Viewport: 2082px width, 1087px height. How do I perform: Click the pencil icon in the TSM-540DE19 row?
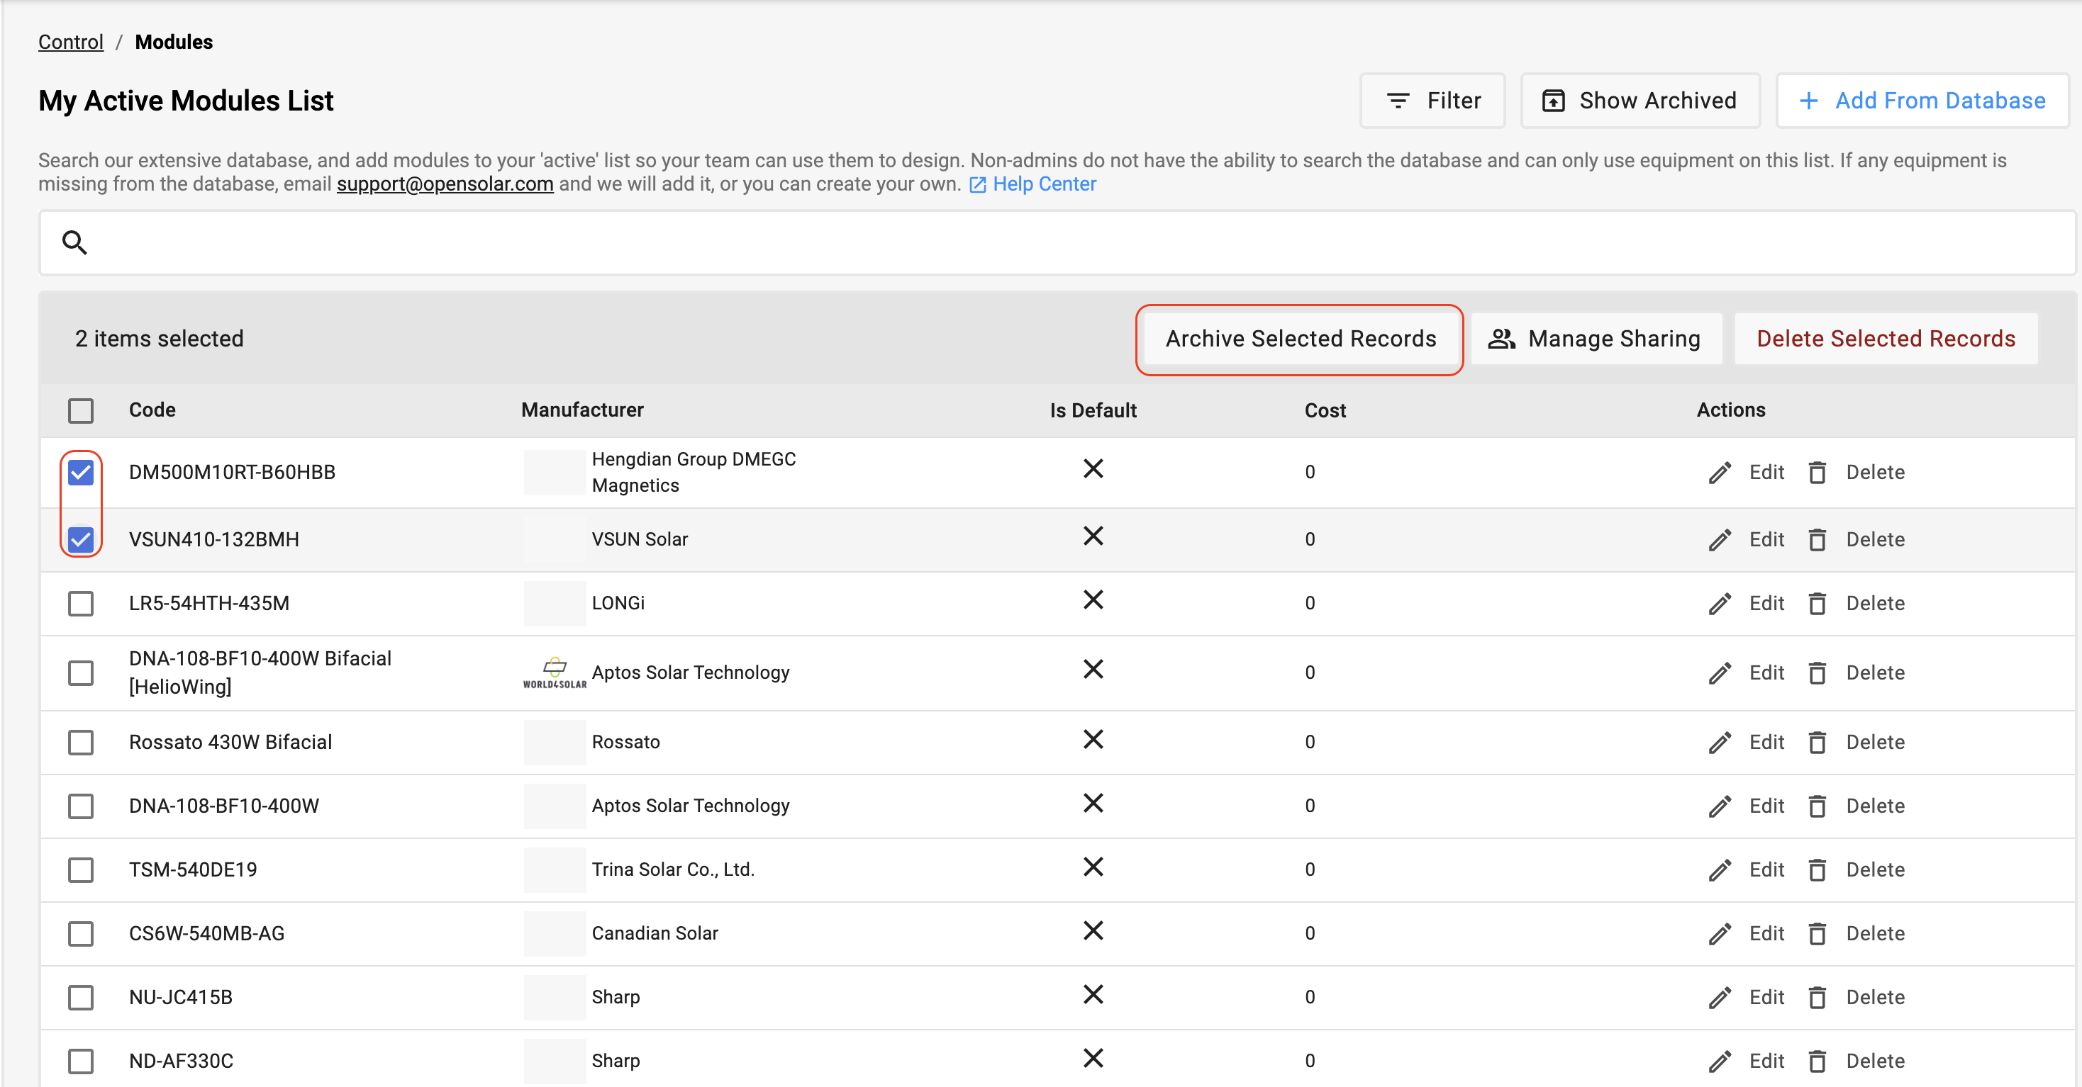tap(1720, 869)
